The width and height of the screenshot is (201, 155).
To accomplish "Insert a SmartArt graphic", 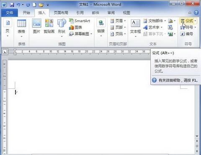I will coord(80,21).
